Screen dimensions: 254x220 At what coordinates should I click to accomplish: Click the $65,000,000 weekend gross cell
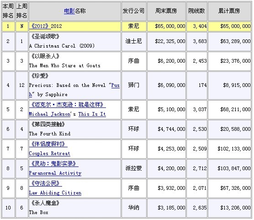pos(166,26)
